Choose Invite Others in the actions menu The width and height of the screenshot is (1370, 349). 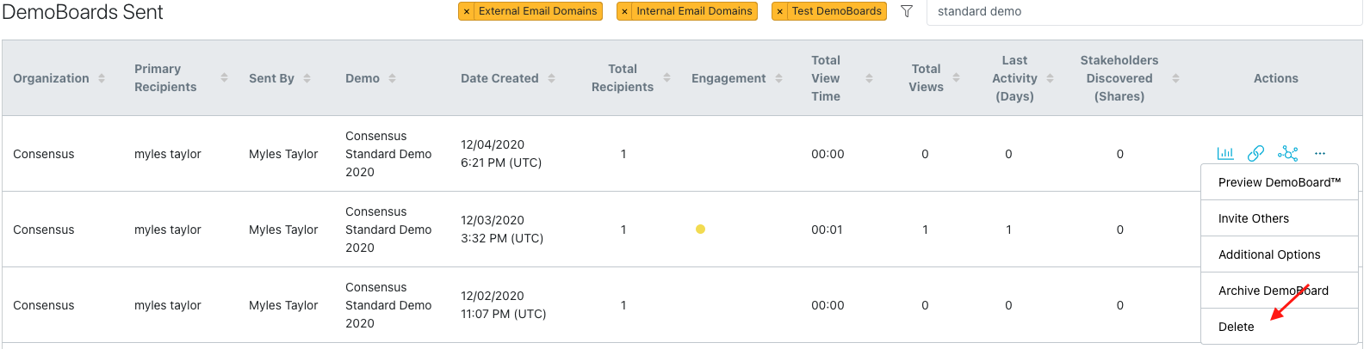click(x=1253, y=218)
